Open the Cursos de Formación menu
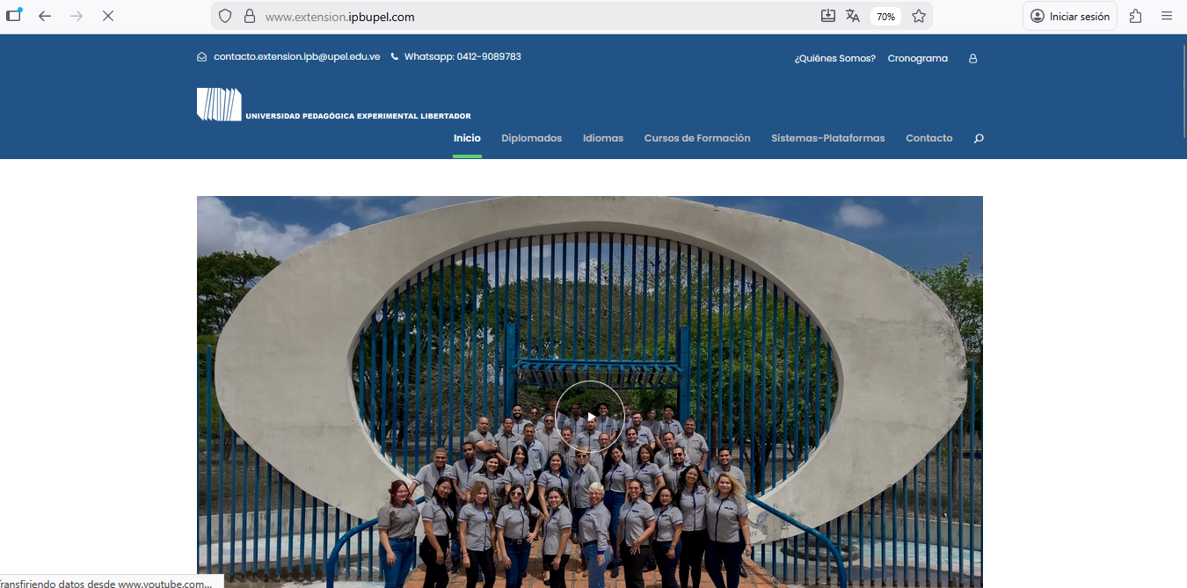This screenshot has width=1187, height=588. pyautogui.click(x=697, y=138)
